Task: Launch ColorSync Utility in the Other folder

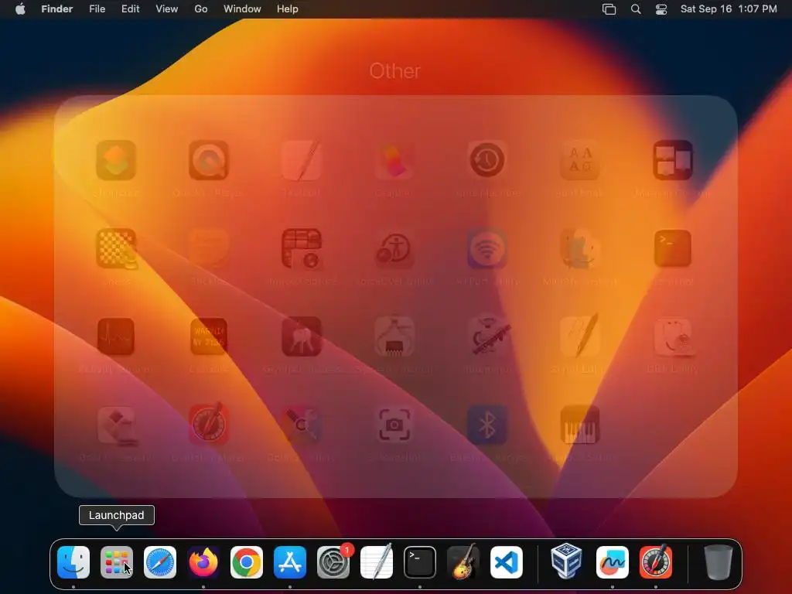Action: [302, 425]
